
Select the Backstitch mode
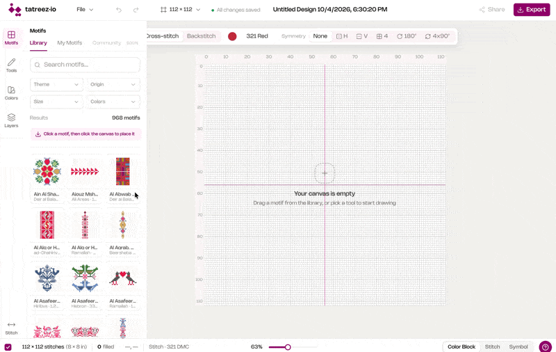[201, 36]
